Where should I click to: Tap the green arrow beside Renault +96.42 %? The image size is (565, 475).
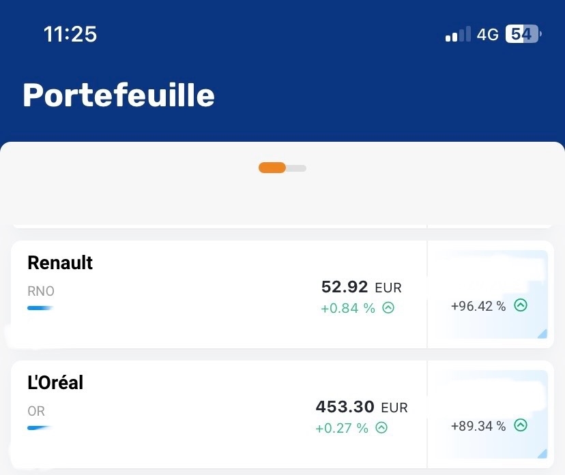pyautogui.click(x=521, y=305)
